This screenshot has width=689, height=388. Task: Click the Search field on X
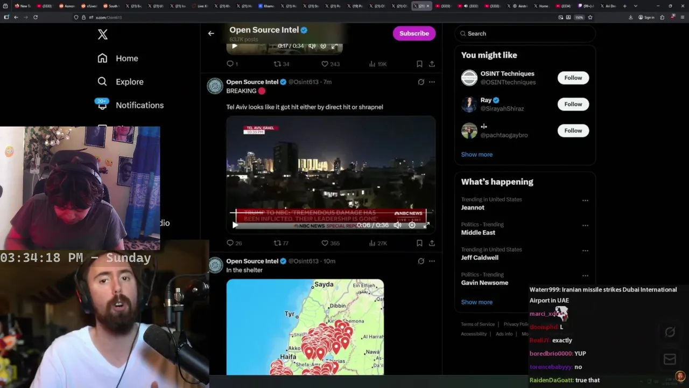tap(525, 33)
